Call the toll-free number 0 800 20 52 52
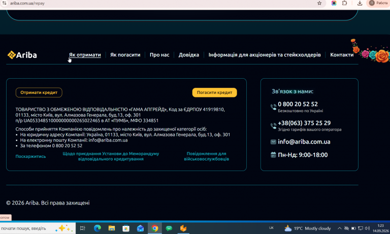Screen dimensions: 390x234 tap(298, 104)
